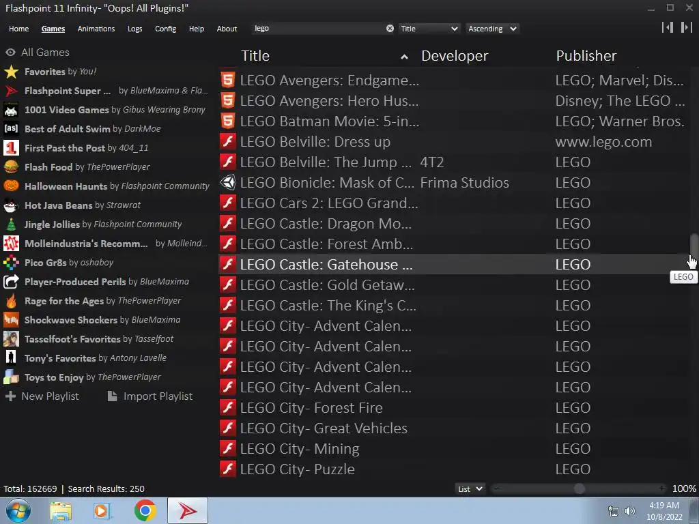Click the plus at the zoom slider end

pos(662,489)
